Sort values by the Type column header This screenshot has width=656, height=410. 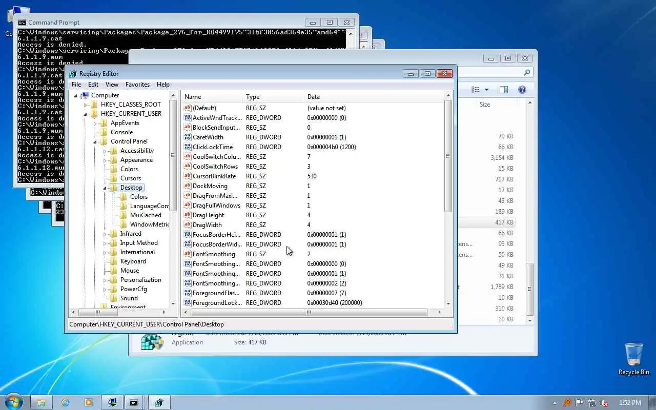tap(273, 97)
